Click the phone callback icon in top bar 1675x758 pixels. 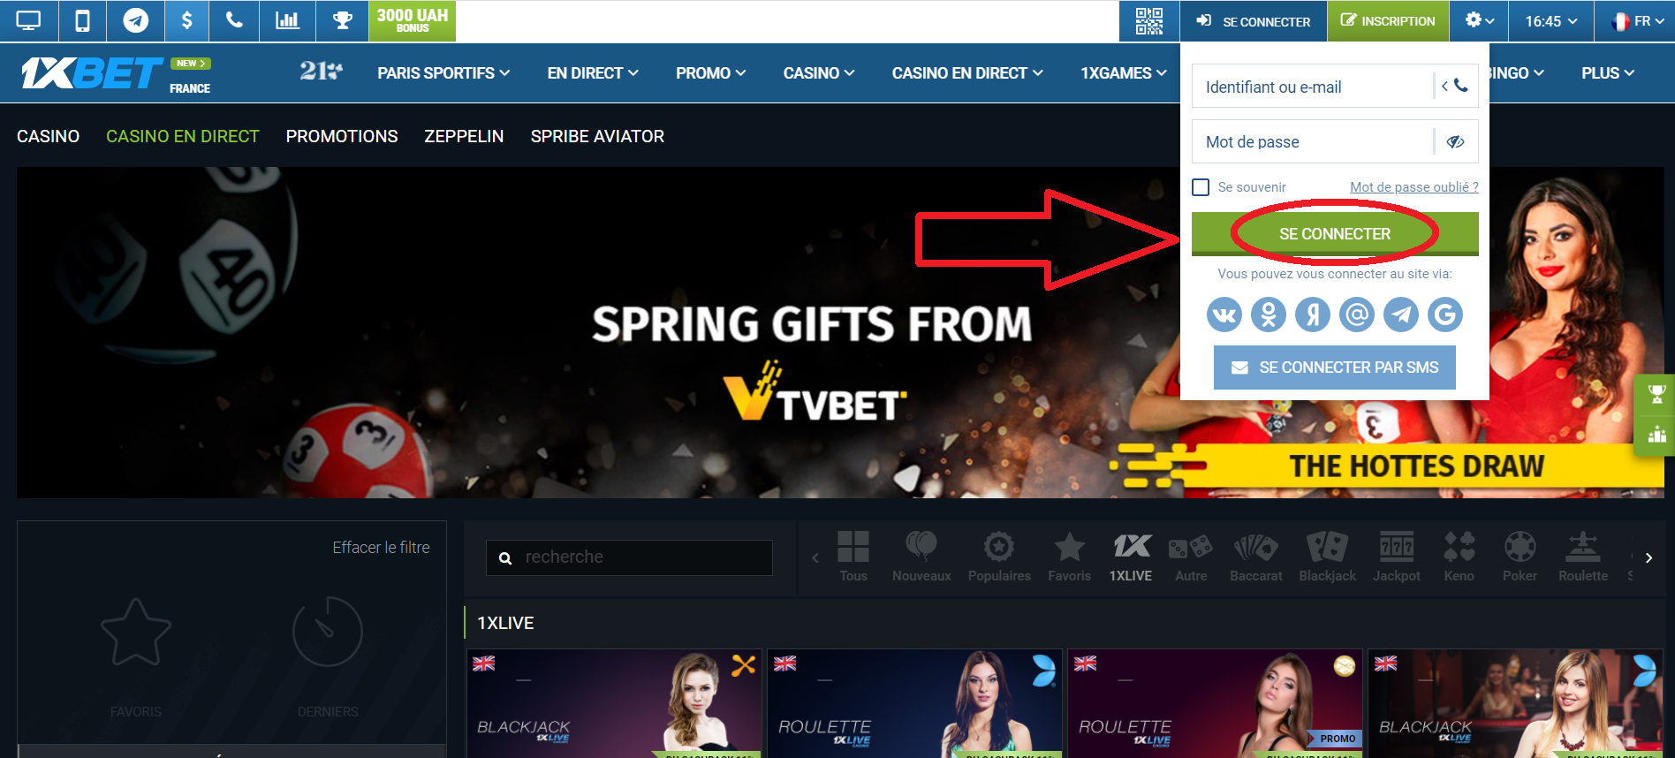tap(234, 20)
